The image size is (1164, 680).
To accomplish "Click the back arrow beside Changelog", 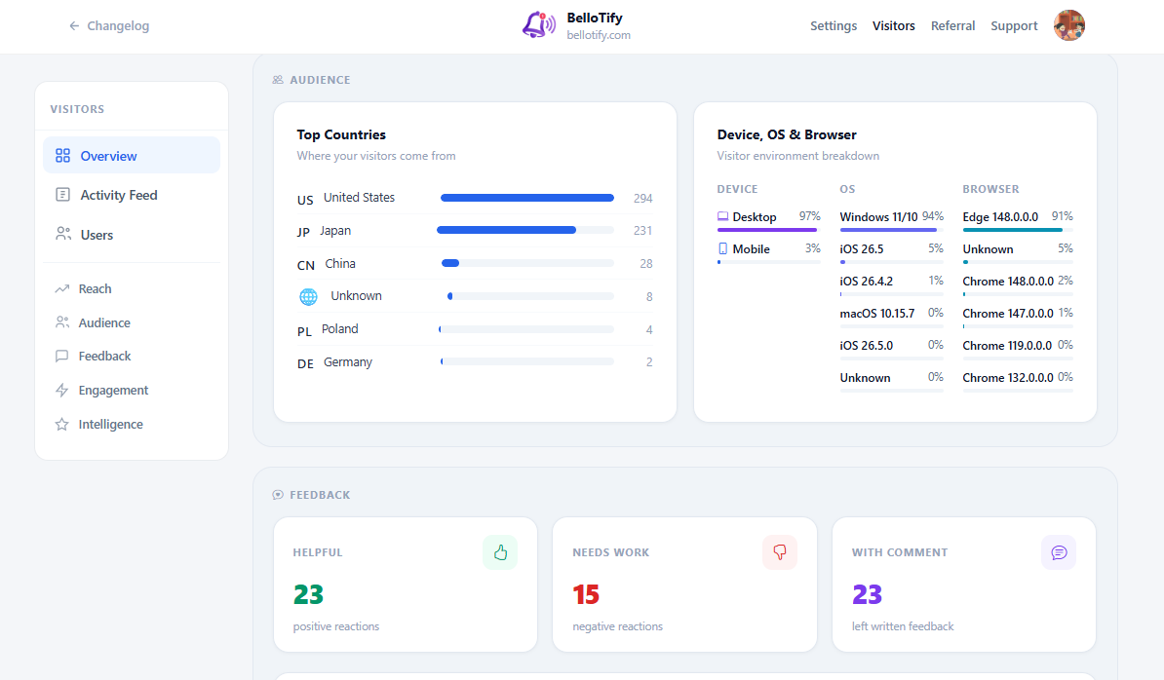I will [74, 26].
